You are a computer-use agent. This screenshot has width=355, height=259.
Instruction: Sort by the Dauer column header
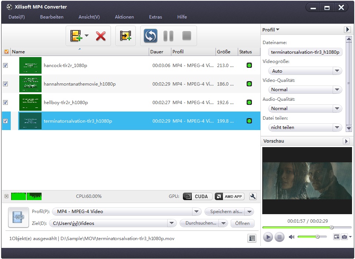[x=160, y=52]
